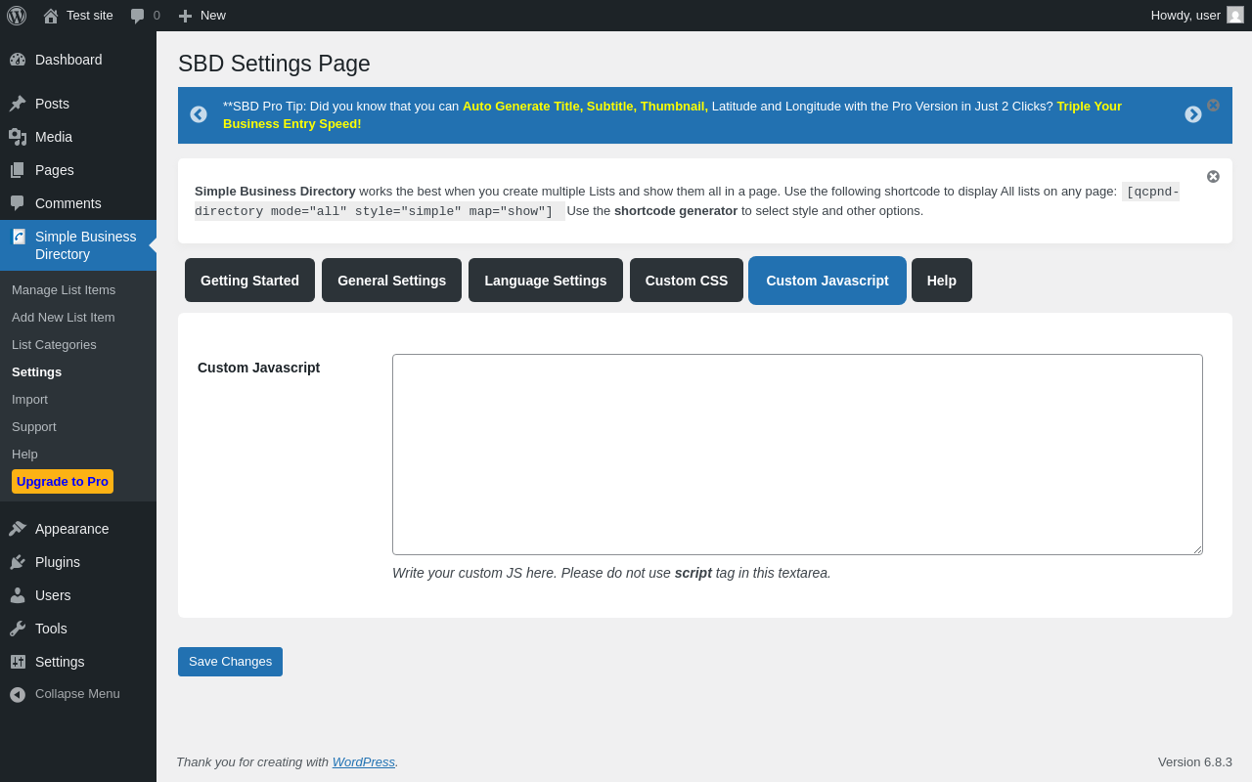1252x782 pixels.
Task: Open the comments bubble in admin bar
Action: [138, 16]
